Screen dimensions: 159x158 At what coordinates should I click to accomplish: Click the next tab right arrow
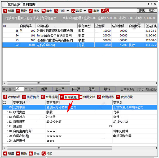point(152,4)
